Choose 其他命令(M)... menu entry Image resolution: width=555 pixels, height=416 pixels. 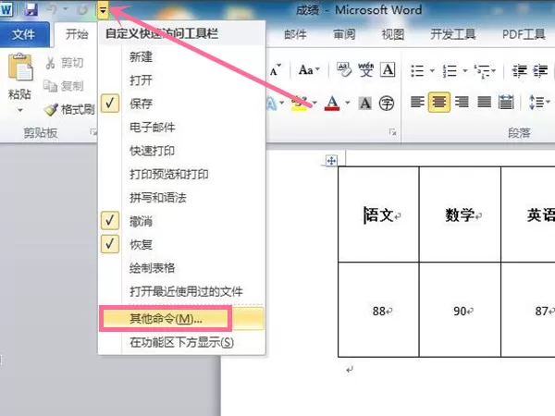(181, 319)
